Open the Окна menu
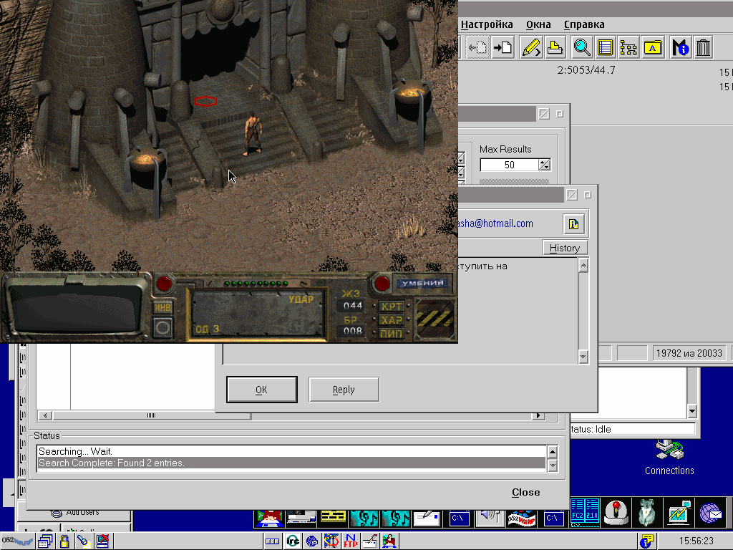Image resolution: width=733 pixels, height=550 pixels. 538,24
